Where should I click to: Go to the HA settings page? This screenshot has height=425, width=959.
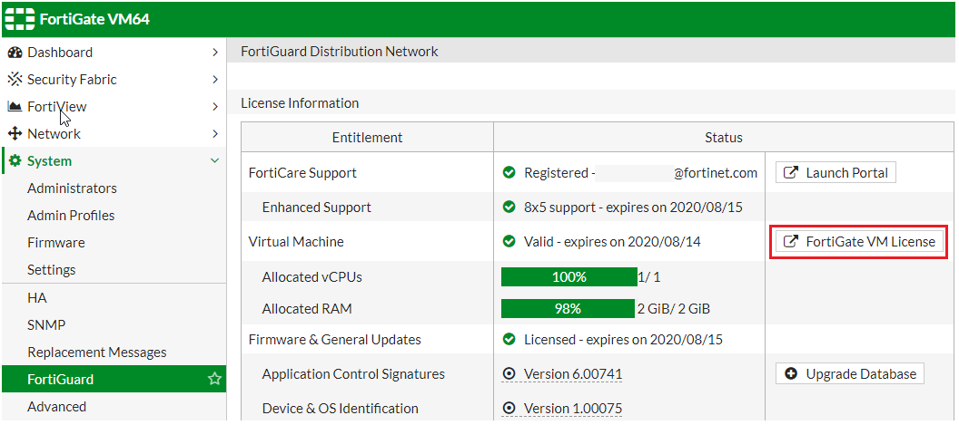37,298
